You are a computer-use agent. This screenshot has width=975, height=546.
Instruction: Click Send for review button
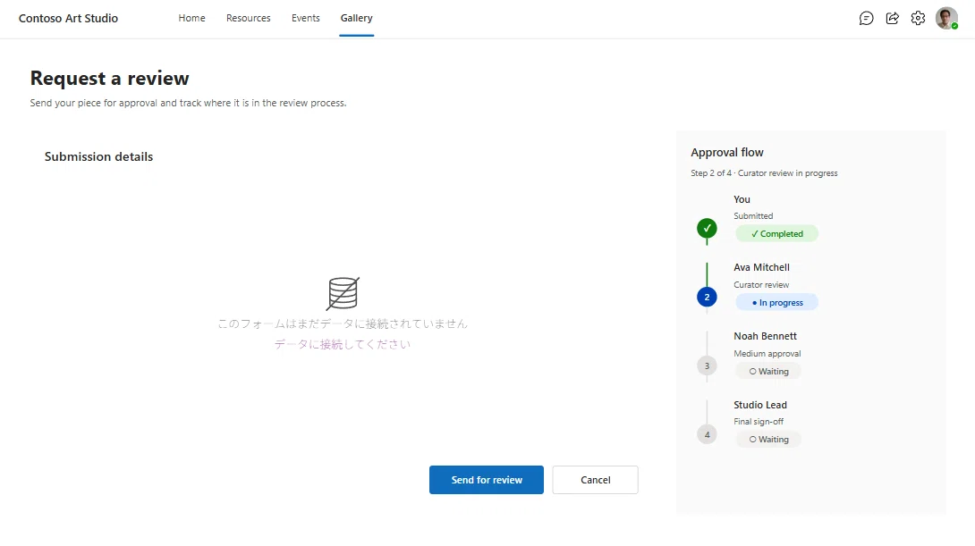pos(487,480)
